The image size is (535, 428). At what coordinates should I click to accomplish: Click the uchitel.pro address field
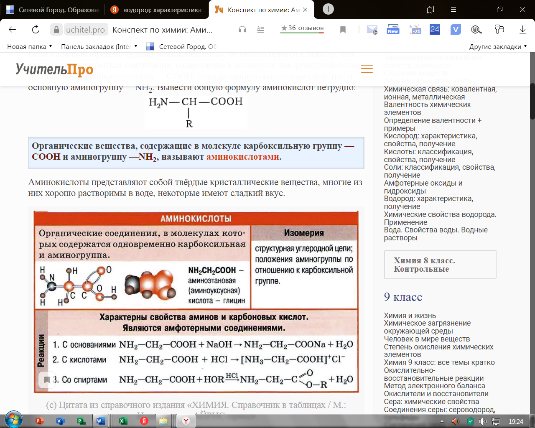click(x=85, y=30)
